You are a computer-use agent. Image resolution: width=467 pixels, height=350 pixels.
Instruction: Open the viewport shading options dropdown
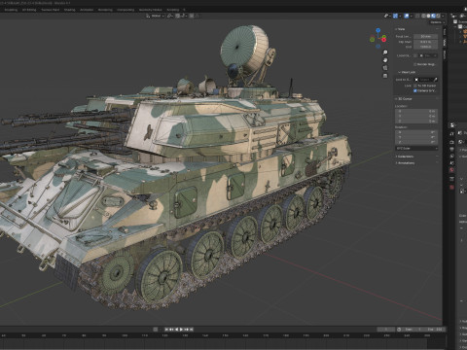point(443,16)
